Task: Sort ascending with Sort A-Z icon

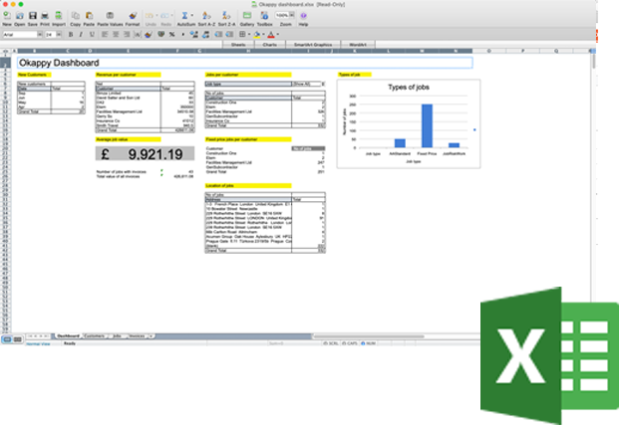Action: click(x=206, y=16)
